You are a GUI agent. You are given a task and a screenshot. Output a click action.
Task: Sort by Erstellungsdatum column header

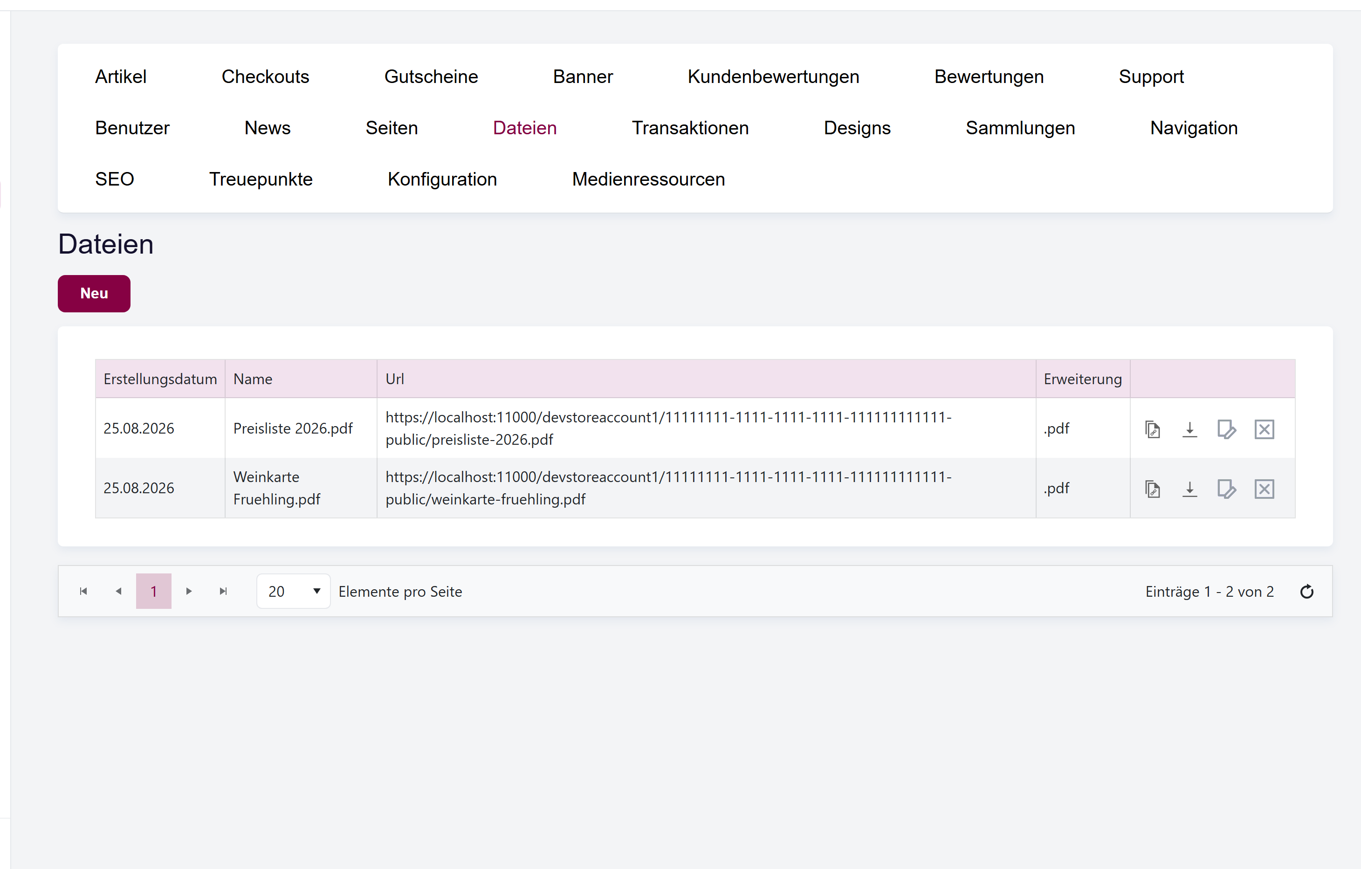[160, 379]
